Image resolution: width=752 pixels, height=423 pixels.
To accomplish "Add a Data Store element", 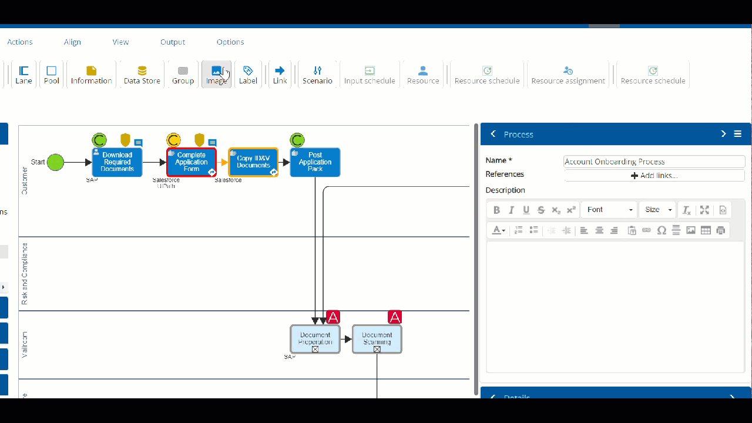I will tap(142, 75).
